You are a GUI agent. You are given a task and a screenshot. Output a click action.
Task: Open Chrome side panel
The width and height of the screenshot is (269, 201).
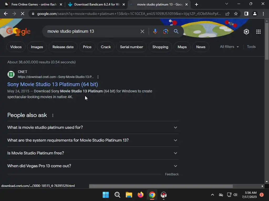246,14
